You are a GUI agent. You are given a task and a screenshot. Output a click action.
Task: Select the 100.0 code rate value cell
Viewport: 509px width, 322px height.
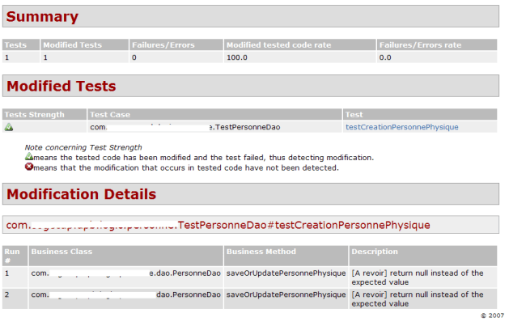click(x=299, y=57)
